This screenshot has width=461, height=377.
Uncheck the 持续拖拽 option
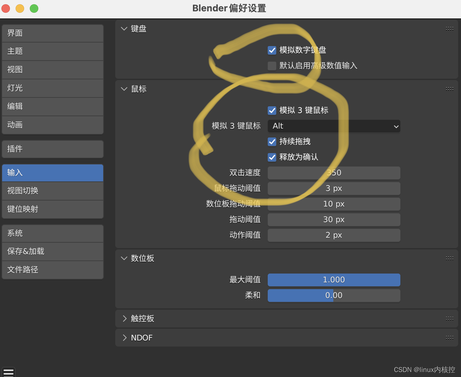[272, 142]
